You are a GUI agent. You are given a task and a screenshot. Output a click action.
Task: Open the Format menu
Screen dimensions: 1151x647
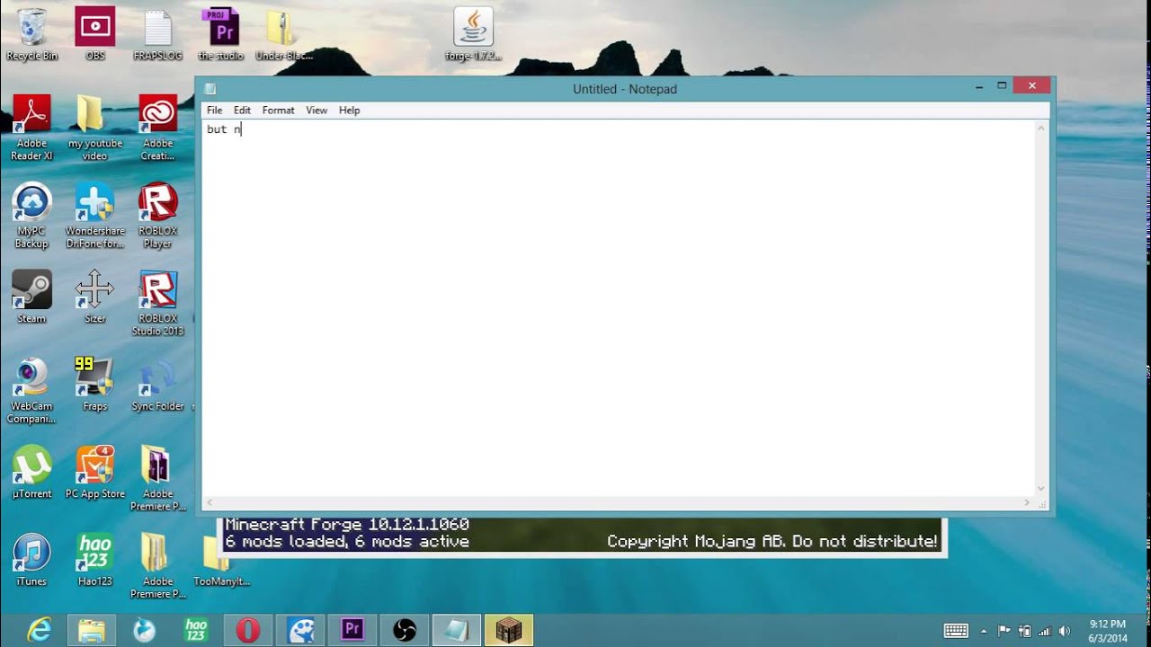pos(278,110)
